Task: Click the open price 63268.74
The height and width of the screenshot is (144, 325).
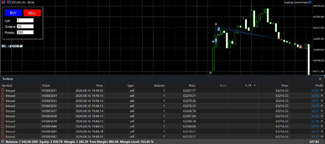Action: [x=189, y=121]
